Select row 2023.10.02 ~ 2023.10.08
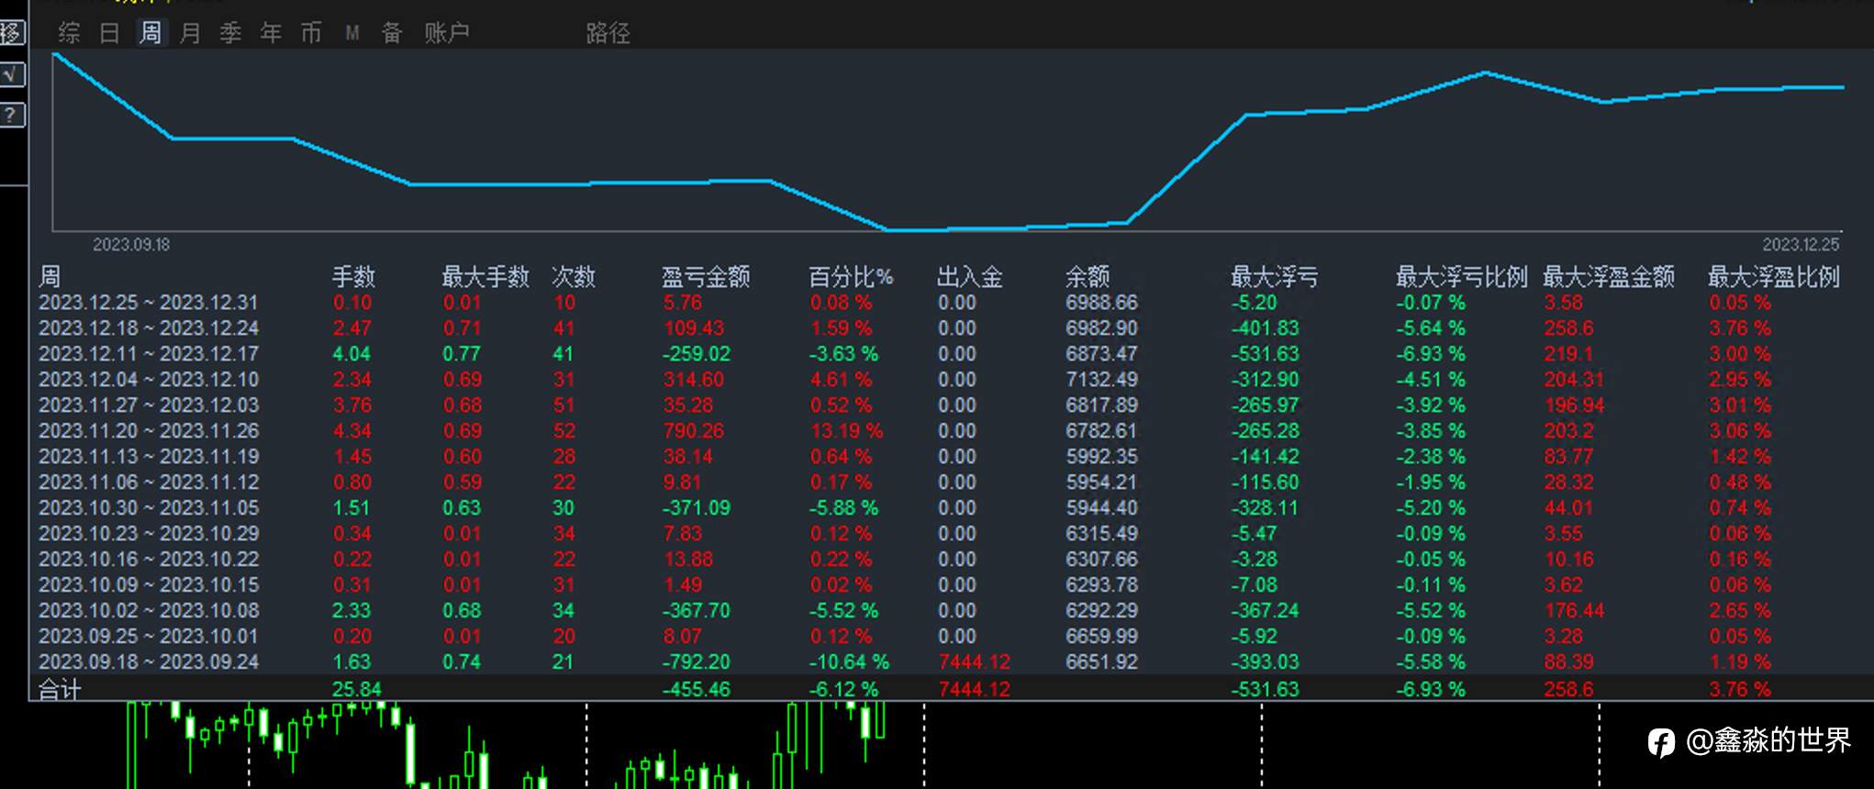 point(951,611)
